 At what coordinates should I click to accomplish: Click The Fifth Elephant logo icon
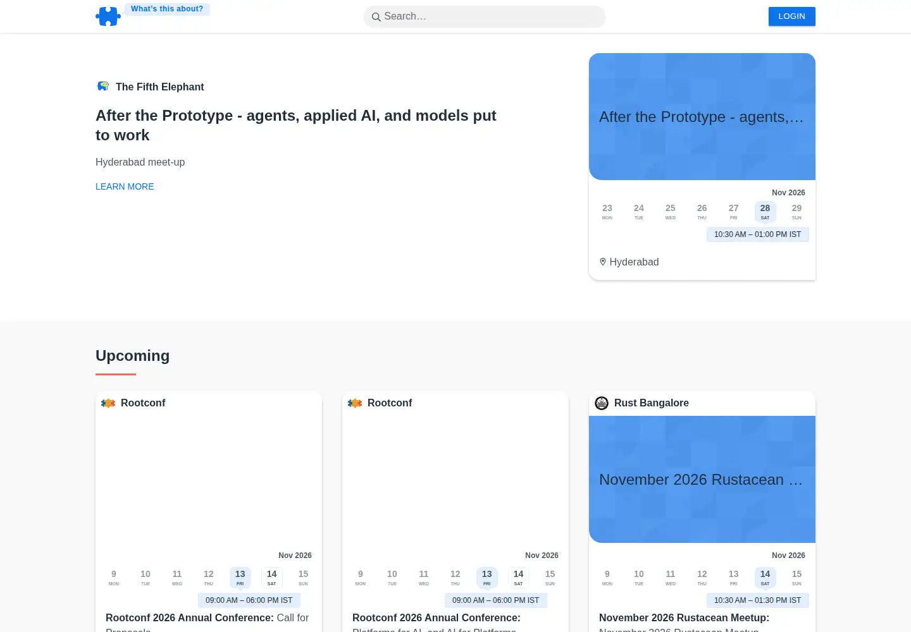(103, 87)
